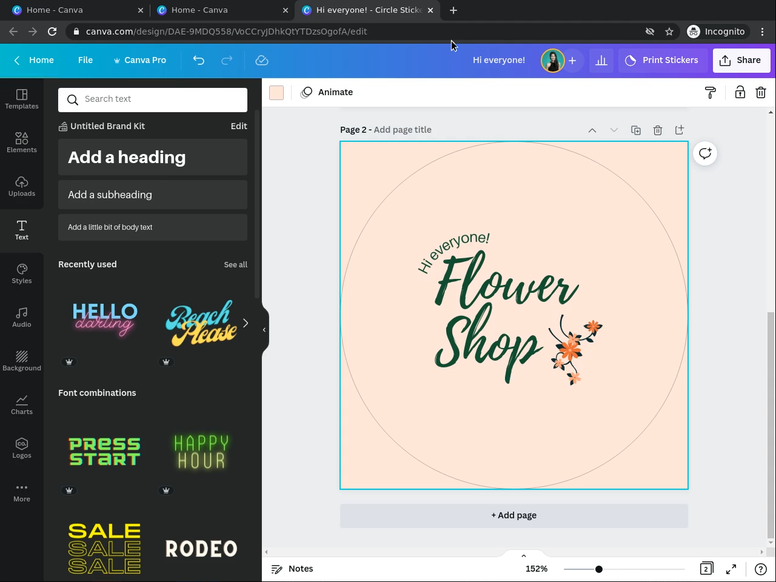The image size is (776, 582).
Task: Add a heading text box
Action: point(153,157)
